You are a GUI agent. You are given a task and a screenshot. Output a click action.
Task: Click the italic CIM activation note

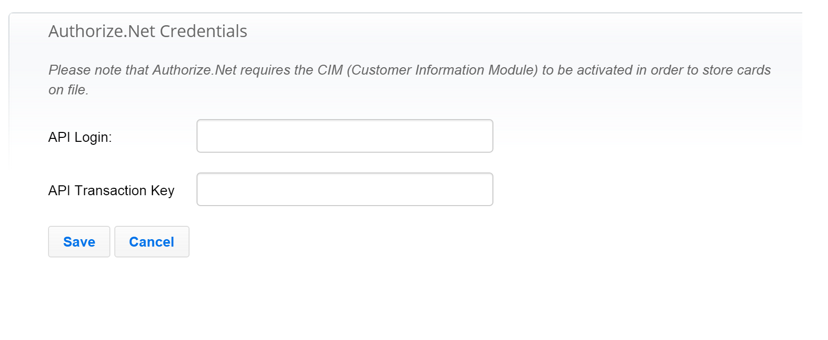(x=409, y=70)
